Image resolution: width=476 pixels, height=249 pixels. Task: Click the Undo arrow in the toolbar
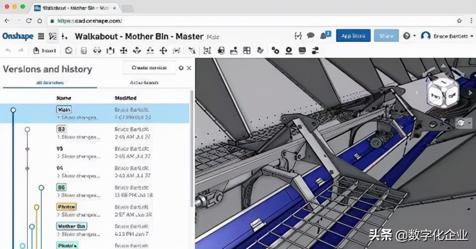pyautogui.click(x=8, y=50)
